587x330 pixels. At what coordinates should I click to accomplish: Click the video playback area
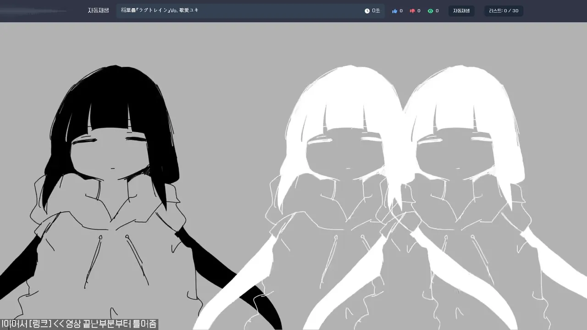click(293, 176)
